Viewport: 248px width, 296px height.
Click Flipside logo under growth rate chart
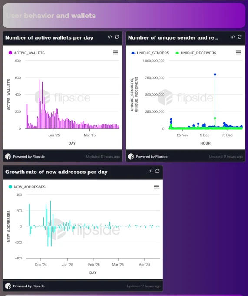pos(8,286)
